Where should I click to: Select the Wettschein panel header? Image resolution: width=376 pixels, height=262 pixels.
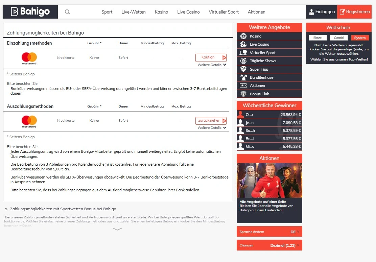(338, 27)
